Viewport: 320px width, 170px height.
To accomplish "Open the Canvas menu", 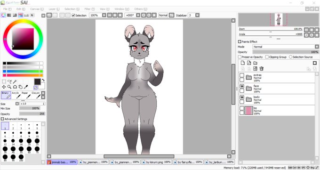I will tap(37, 9).
